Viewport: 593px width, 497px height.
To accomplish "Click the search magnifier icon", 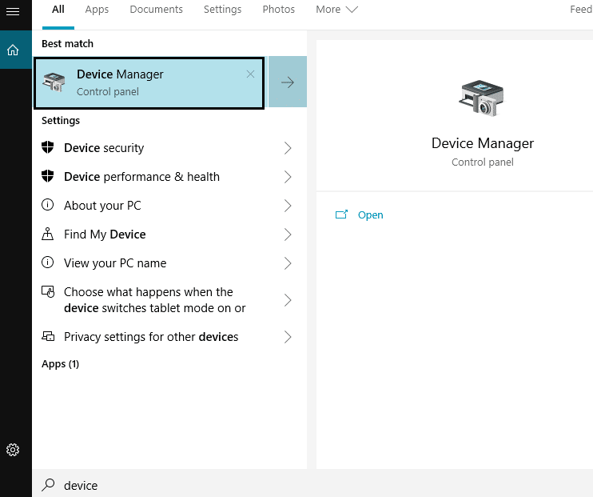I will pyautogui.click(x=49, y=485).
